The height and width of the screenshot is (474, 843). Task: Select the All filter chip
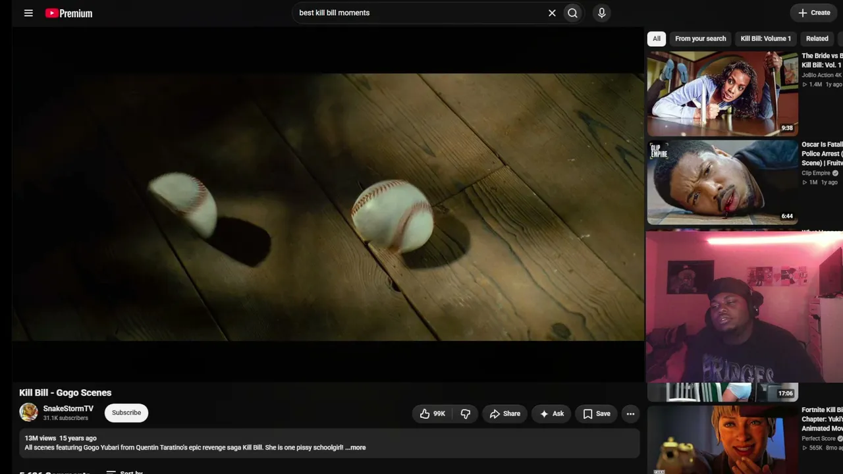pyautogui.click(x=657, y=38)
